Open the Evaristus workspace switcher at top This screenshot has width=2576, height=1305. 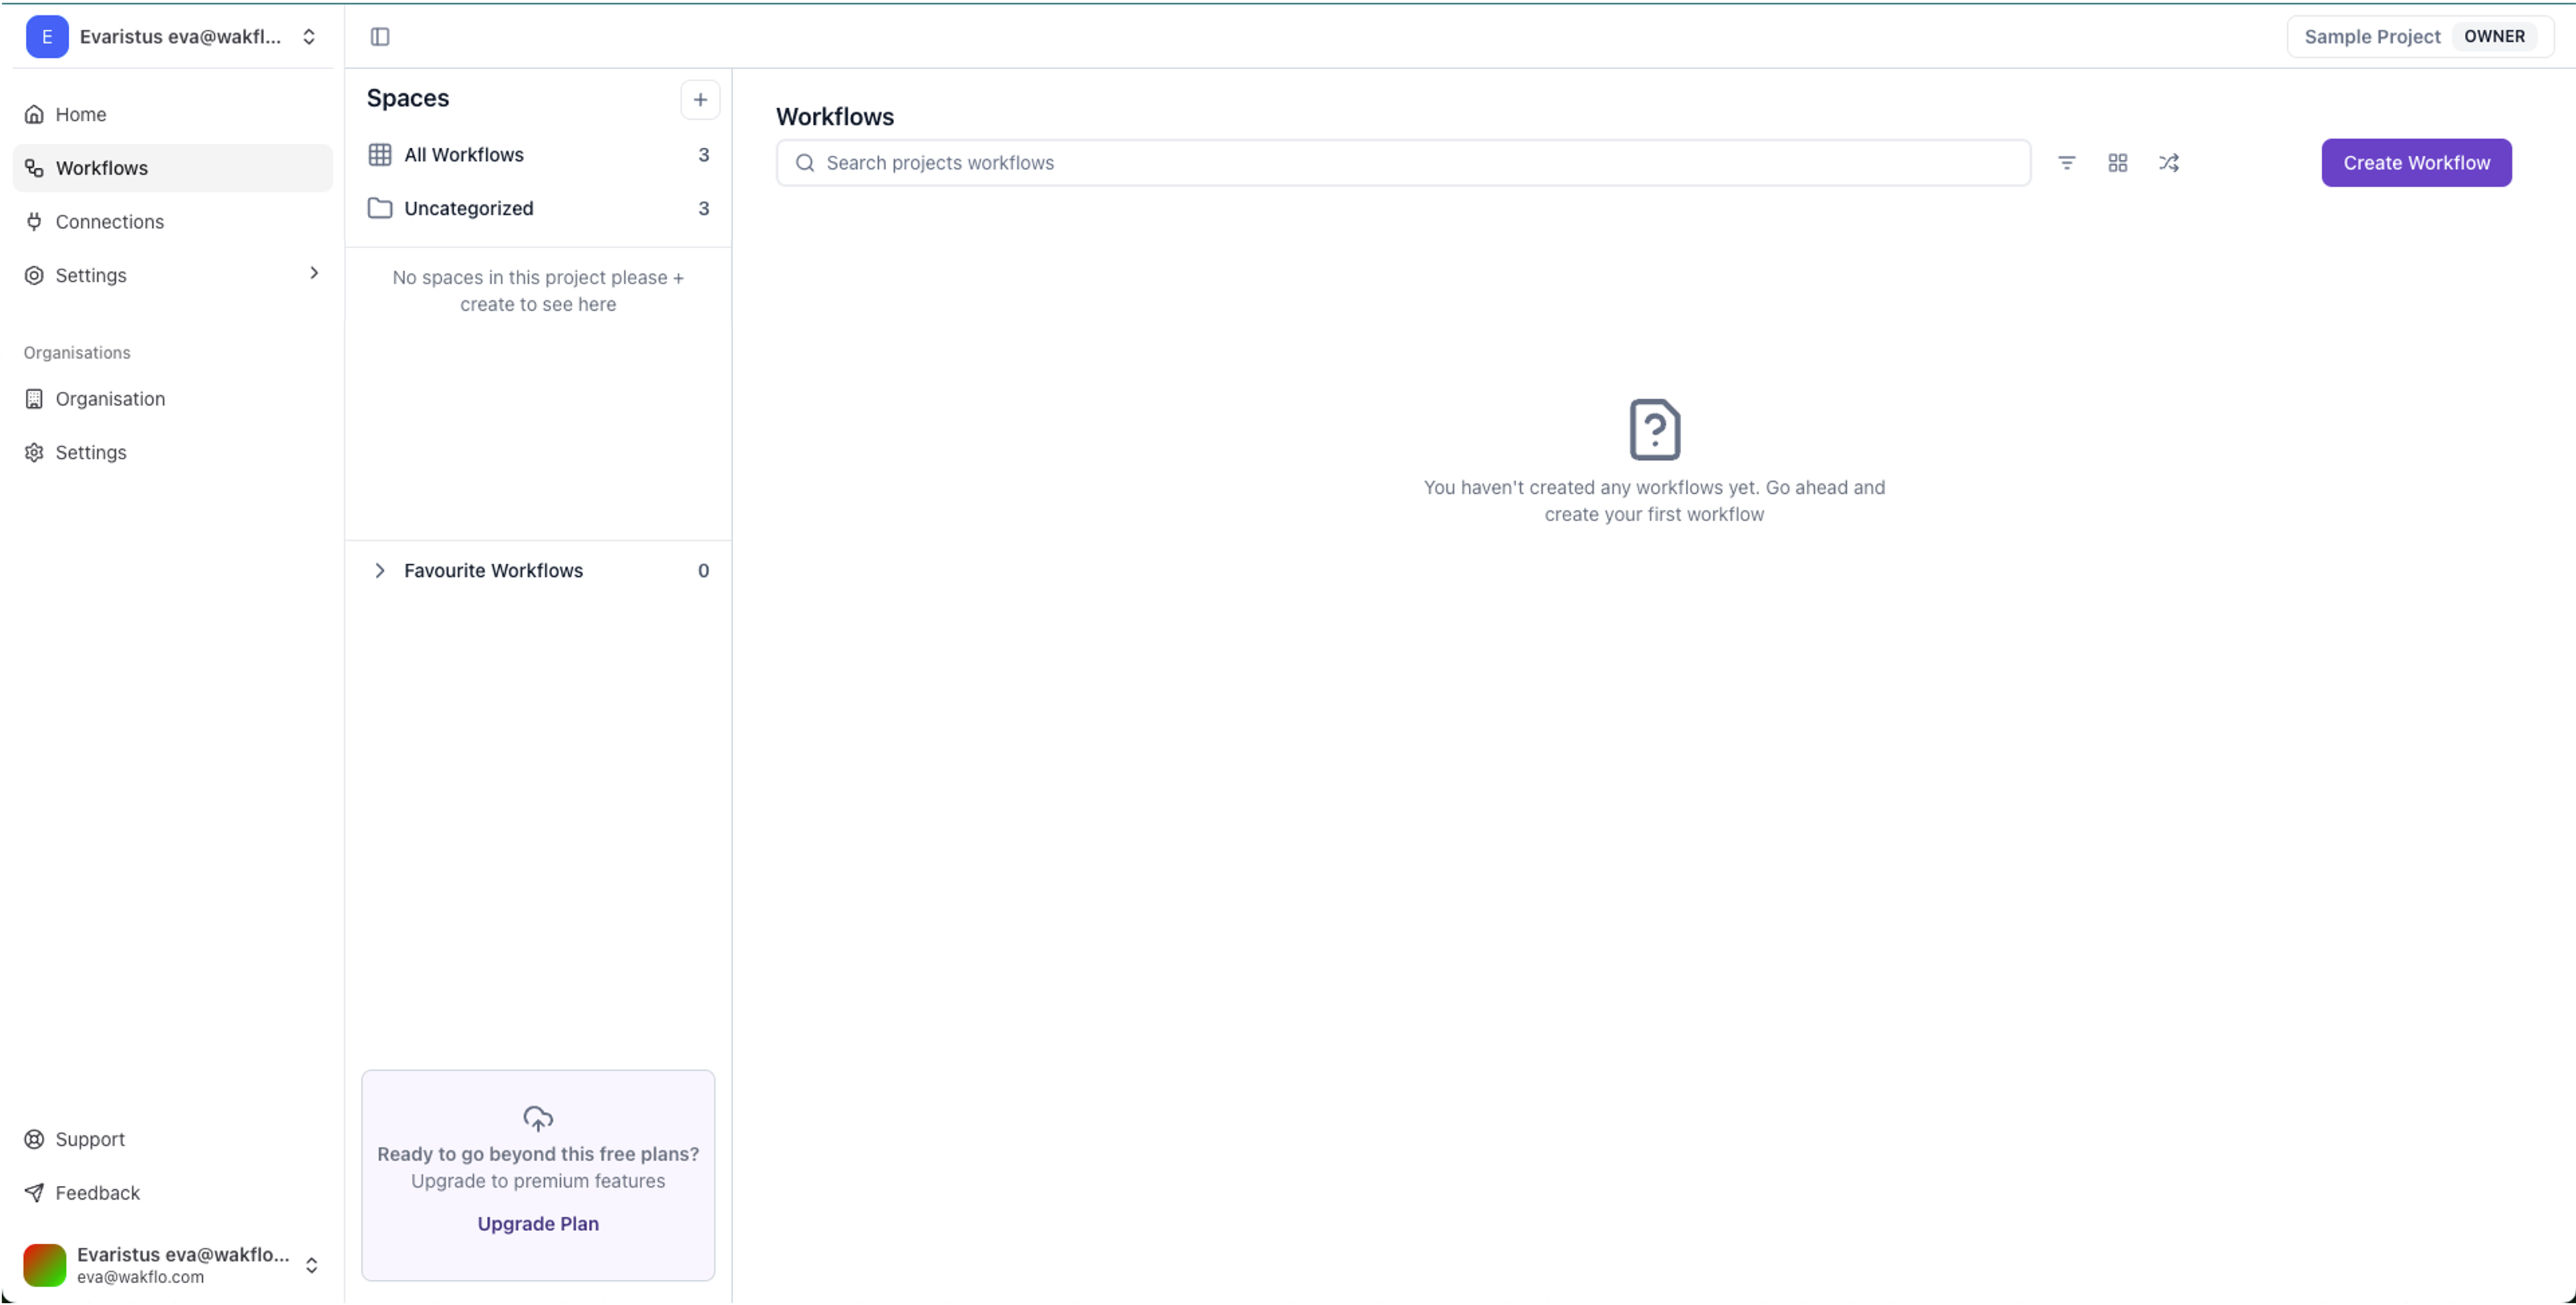click(172, 37)
